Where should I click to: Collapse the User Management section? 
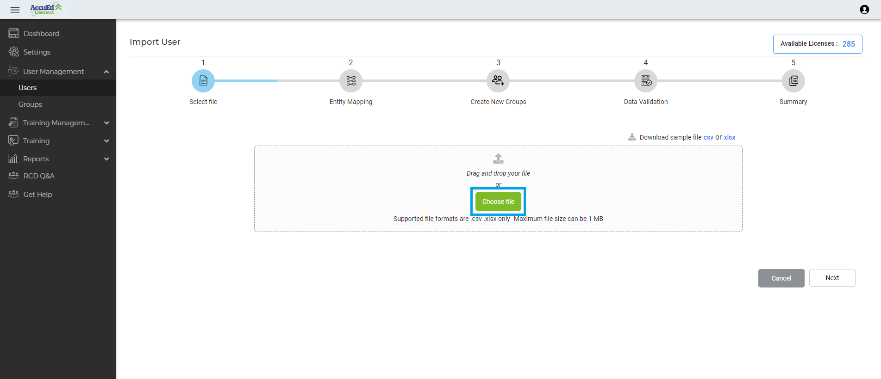click(106, 72)
